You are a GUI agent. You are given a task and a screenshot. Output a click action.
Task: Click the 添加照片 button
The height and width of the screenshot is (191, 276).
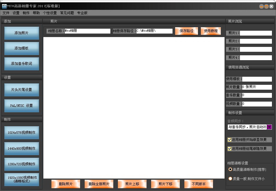(21, 33)
